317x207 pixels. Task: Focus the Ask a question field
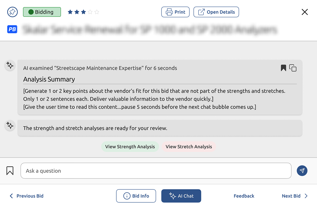[x=156, y=171]
